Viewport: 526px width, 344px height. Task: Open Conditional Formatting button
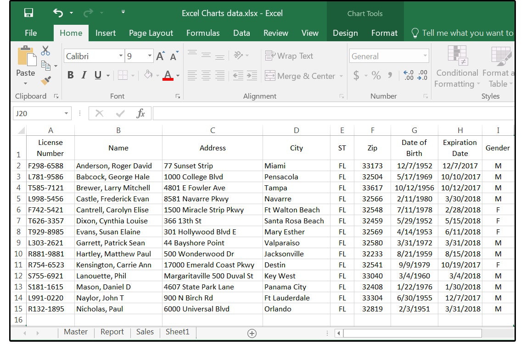pyautogui.click(x=457, y=68)
